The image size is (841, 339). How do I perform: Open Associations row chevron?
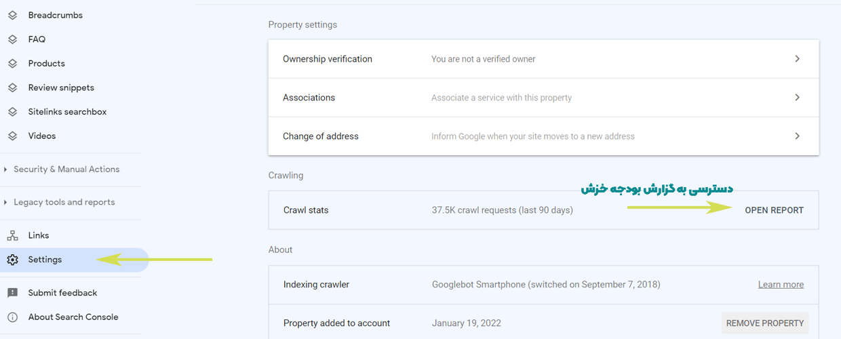point(798,98)
